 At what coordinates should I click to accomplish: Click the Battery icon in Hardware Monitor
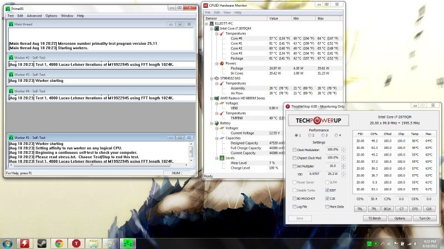click(216, 123)
